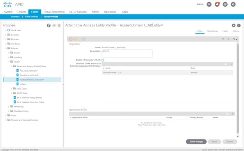The height and width of the screenshot is (151, 244).
Task: Switch to the History tab
Action: pos(235,31)
